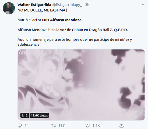Screen dimensions: 148x129
Task: Click the Gohan en Dragón Ball Z sentence
Action: 73,30
